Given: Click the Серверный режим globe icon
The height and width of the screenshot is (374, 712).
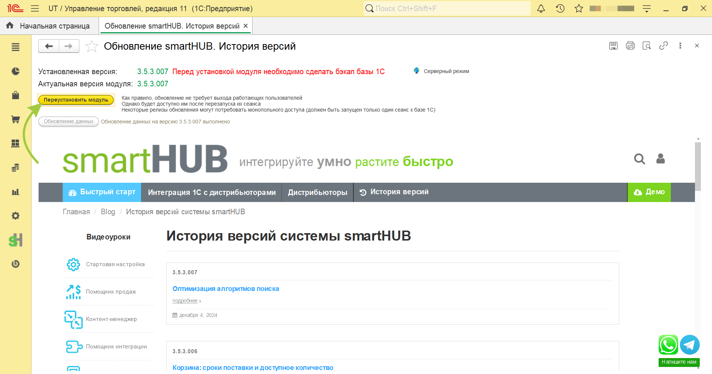Looking at the screenshot, I should (x=416, y=70).
